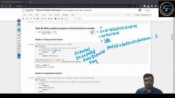Select the blue color swatch in annotation toolbar
This screenshot has height=98, width=175.
(x=19, y=57)
